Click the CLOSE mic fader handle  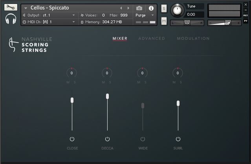pyautogui.click(x=72, y=100)
